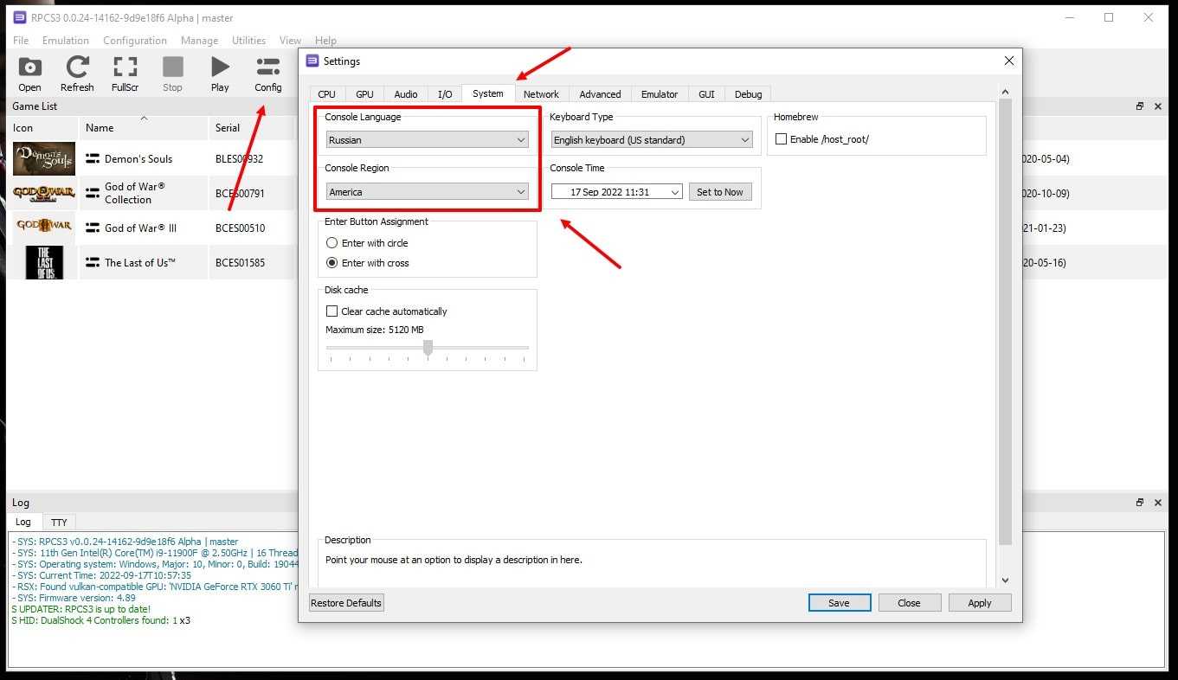The height and width of the screenshot is (680, 1178).
Task: Click the Set to Now button
Action: (x=720, y=192)
